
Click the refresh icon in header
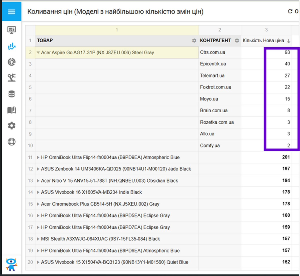click(290, 11)
